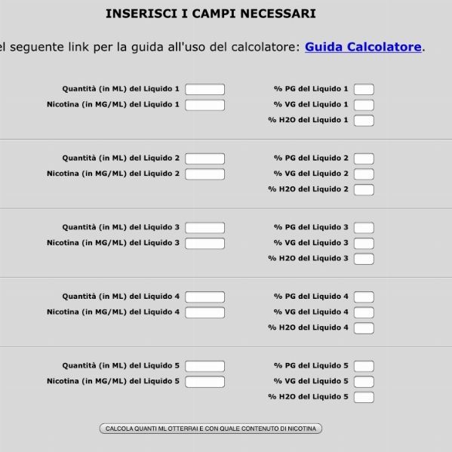Click the Nicotina del Liquido 3 field
The height and width of the screenshot is (452, 452).
205,243
